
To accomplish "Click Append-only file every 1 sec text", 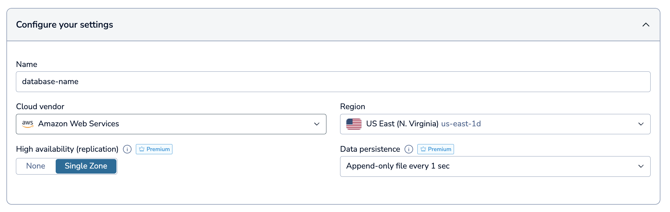I will tap(398, 166).
